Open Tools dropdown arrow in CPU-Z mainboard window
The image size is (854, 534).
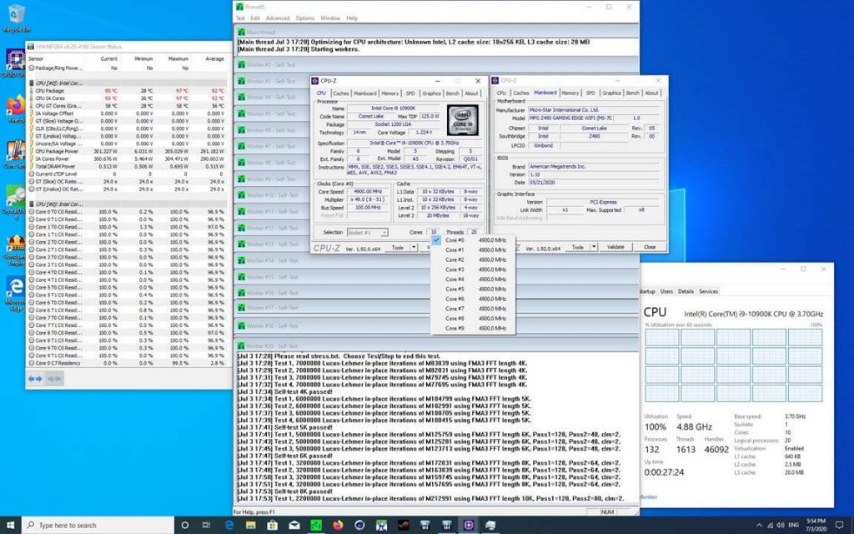click(x=594, y=247)
